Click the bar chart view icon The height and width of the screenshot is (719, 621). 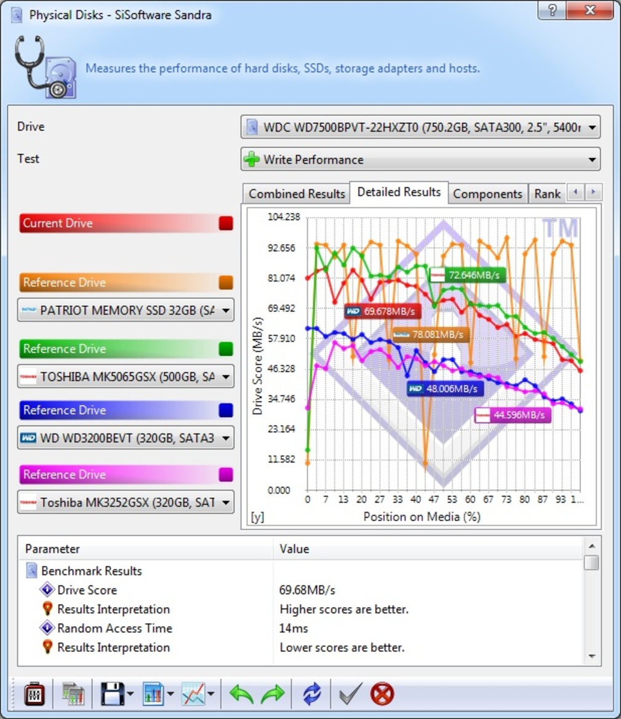(x=153, y=694)
